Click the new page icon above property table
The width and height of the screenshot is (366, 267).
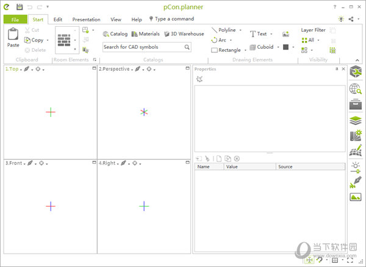(x=219, y=159)
